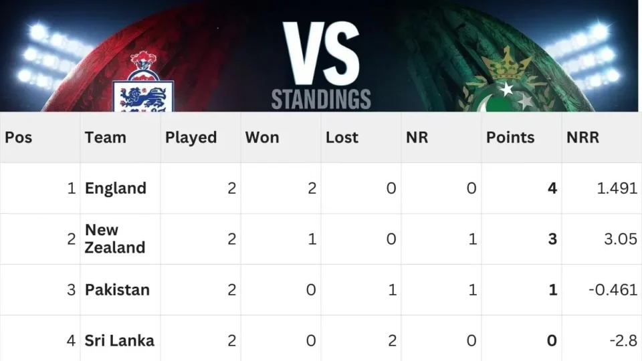Click the Won column header
The image size is (642, 361).
coord(262,138)
